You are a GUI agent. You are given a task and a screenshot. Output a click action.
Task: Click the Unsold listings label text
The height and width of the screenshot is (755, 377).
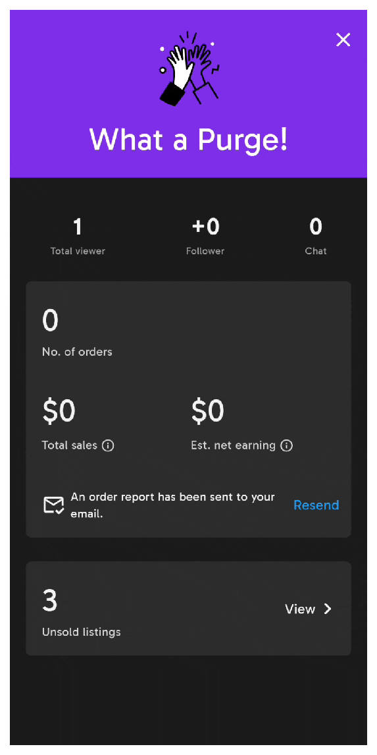click(82, 632)
